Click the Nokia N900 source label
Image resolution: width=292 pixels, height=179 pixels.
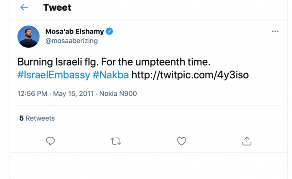click(x=118, y=93)
